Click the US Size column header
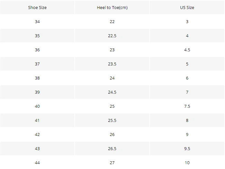The height and width of the screenshot is (169, 225). click(187, 8)
